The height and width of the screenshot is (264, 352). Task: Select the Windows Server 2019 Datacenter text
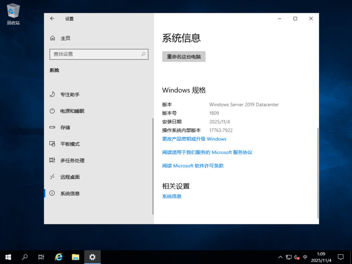click(244, 105)
